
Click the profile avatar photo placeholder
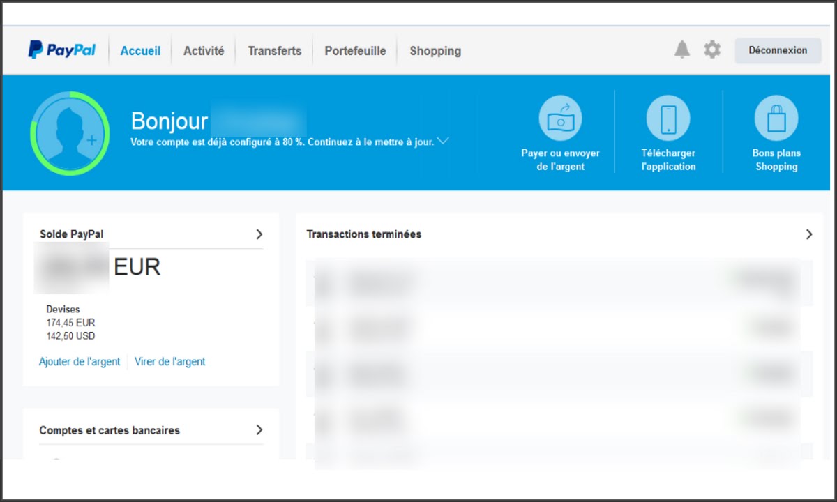point(70,132)
